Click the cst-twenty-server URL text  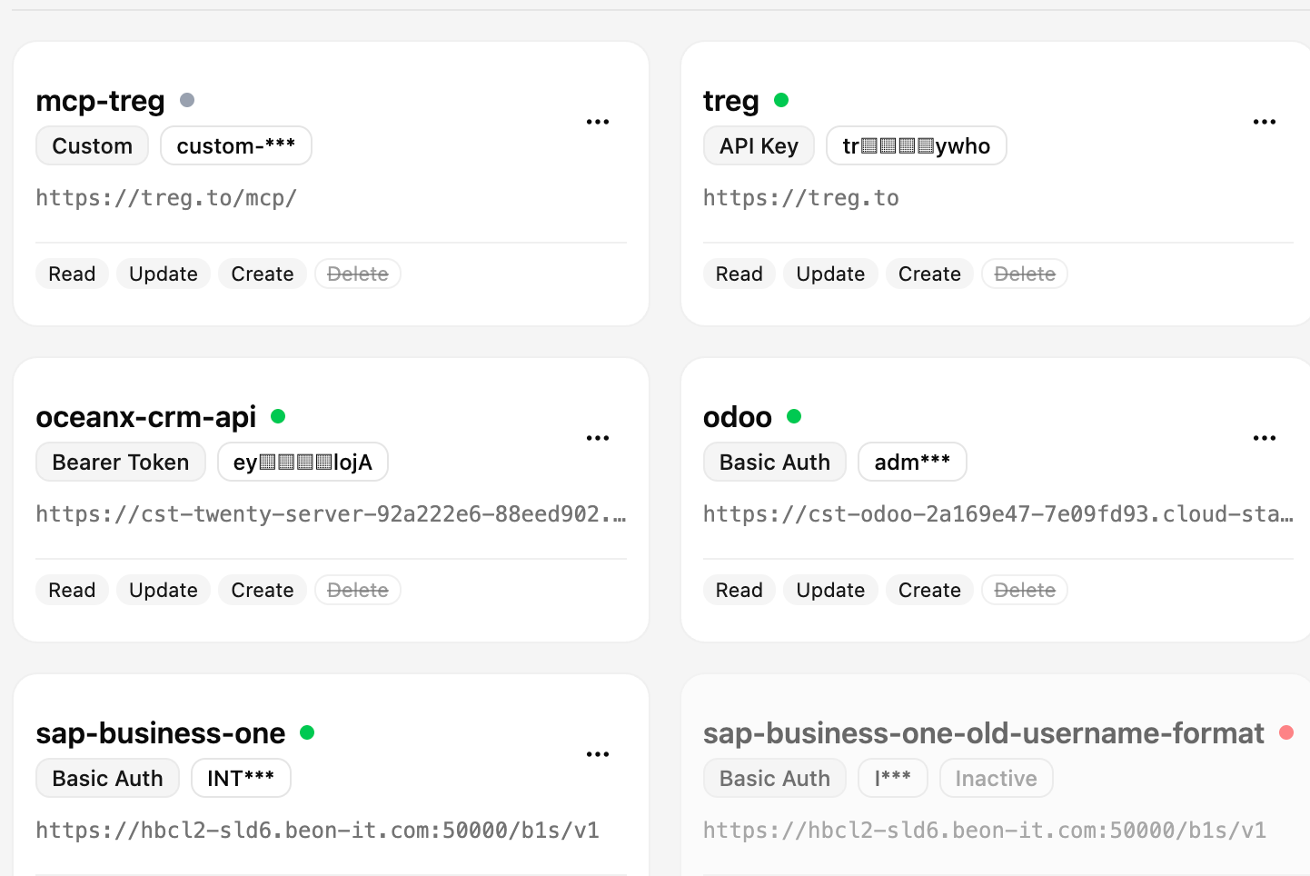(x=331, y=514)
